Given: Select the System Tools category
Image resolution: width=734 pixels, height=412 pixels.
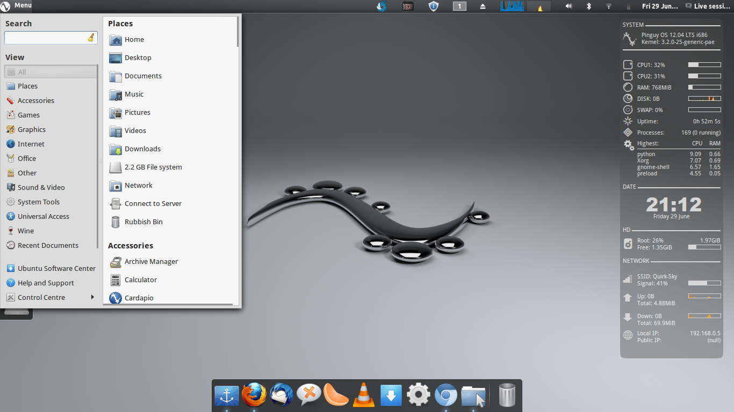Looking at the screenshot, I should (x=38, y=202).
